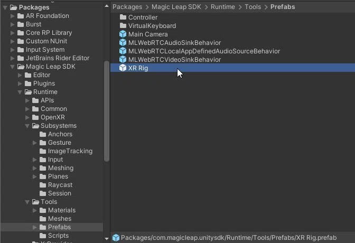Expand the AR Foundation folder arrow
This screenshot has width=355, height=243.
[13, 16]
